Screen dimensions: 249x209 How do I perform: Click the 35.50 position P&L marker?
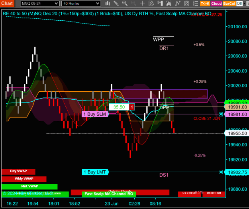tap(119, 107)
